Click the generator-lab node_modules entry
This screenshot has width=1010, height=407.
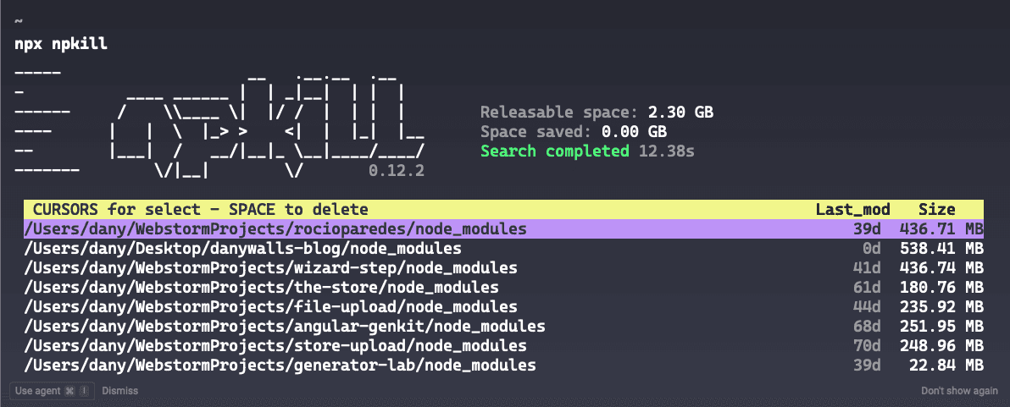(x=280, y=365)
